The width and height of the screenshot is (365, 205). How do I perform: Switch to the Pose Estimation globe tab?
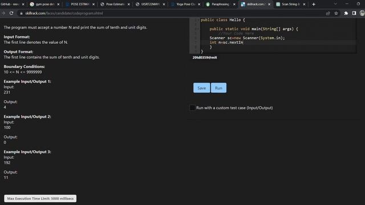115,4
